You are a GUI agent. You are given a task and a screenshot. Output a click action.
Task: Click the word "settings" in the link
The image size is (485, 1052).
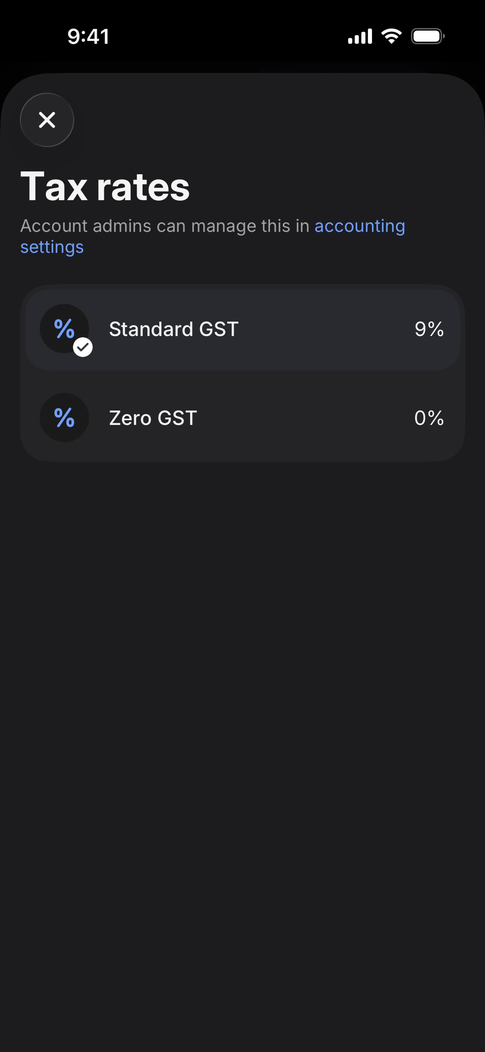(52, 247)
